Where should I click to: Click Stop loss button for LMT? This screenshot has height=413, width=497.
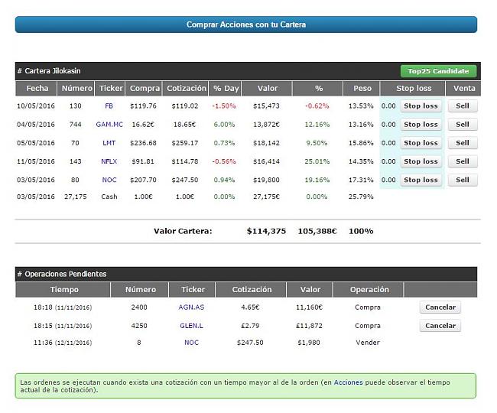coord(421,143)
